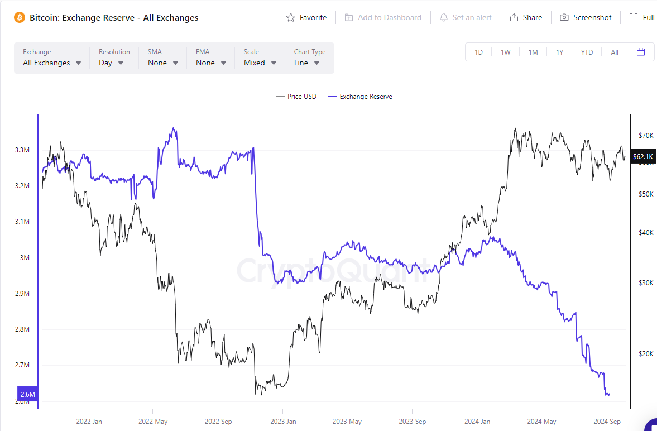
Task: Select the All time range
Action: (615, 52)
